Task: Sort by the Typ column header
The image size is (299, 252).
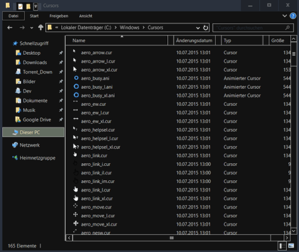Action: coord(242,40)
